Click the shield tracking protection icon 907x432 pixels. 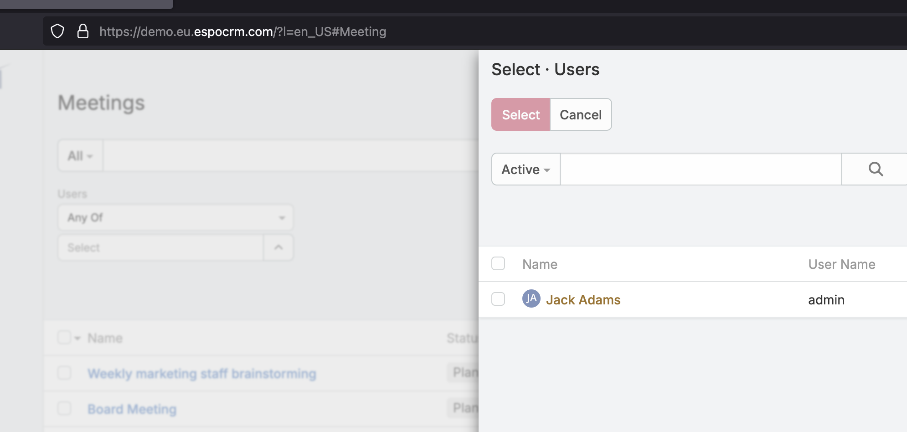coord(57,31)
